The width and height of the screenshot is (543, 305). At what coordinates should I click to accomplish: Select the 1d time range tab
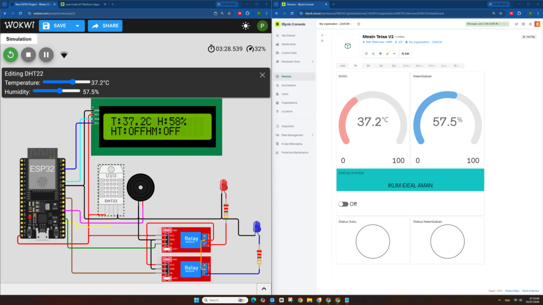[x=381, y=66]
